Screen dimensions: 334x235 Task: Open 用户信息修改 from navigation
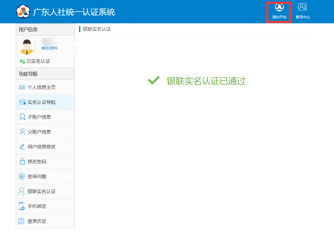point(41,147)
